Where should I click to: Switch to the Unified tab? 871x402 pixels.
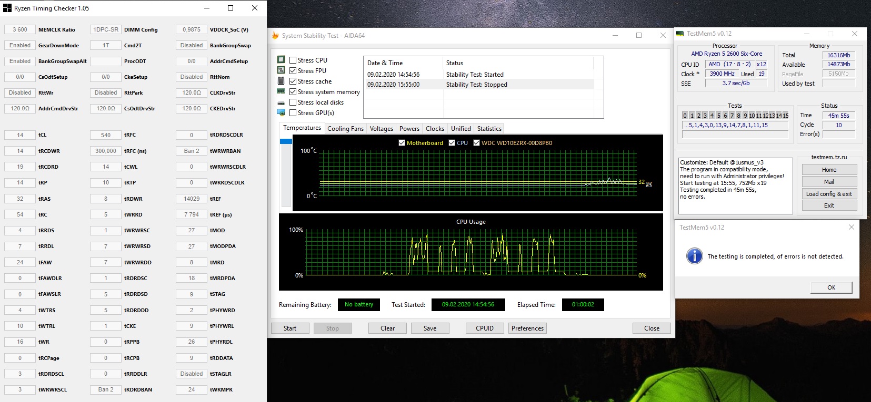[461, 128]
